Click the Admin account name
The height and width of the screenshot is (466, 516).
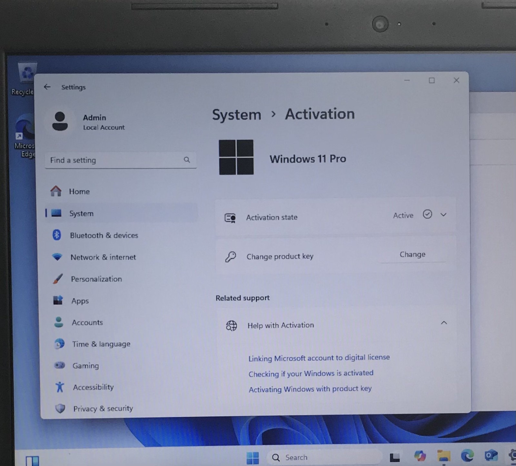[x=94, y=118]
